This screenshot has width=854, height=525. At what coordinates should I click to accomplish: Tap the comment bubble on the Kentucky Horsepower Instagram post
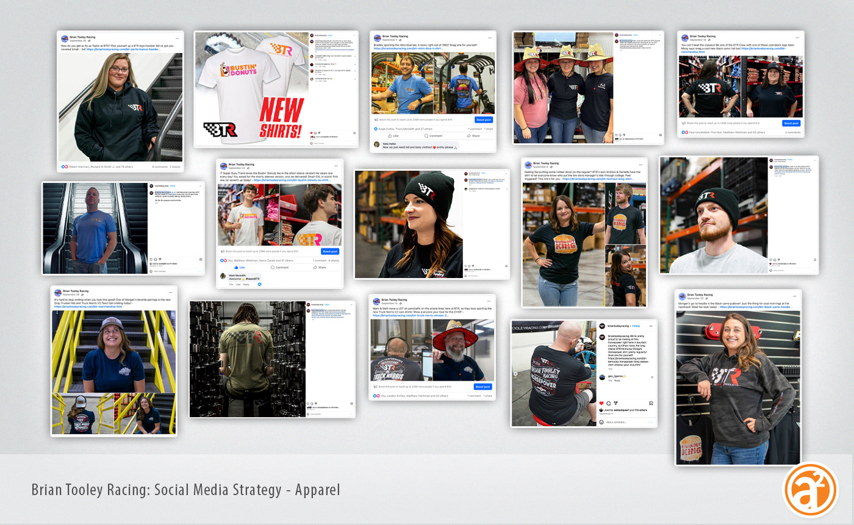coord(608,403)
